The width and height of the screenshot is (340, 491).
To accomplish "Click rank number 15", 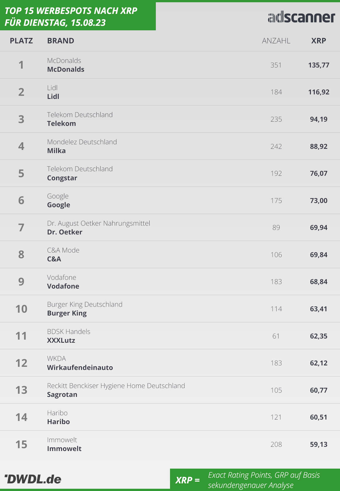I will 21,445.
